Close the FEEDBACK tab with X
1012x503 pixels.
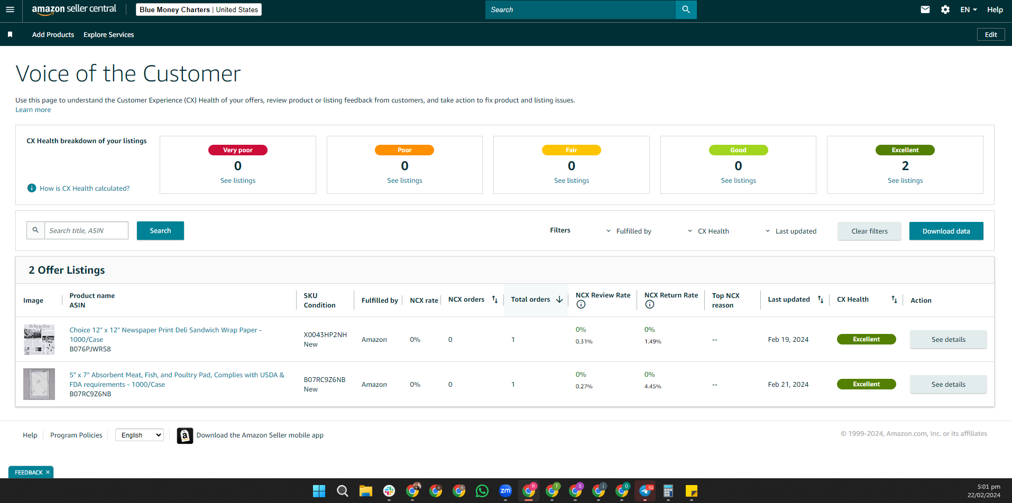[48, 472]
